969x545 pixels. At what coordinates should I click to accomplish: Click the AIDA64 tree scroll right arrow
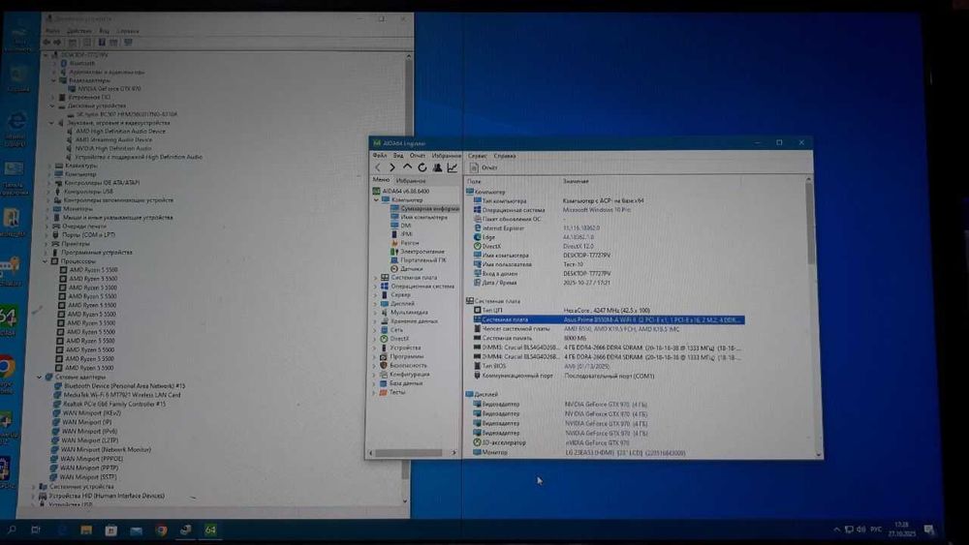(x=454, y=452)
